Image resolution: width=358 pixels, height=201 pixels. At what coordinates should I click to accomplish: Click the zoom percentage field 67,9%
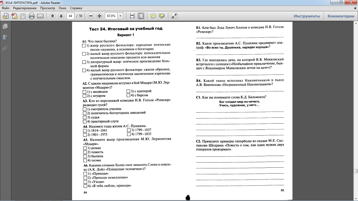click(x=111, y=16)
